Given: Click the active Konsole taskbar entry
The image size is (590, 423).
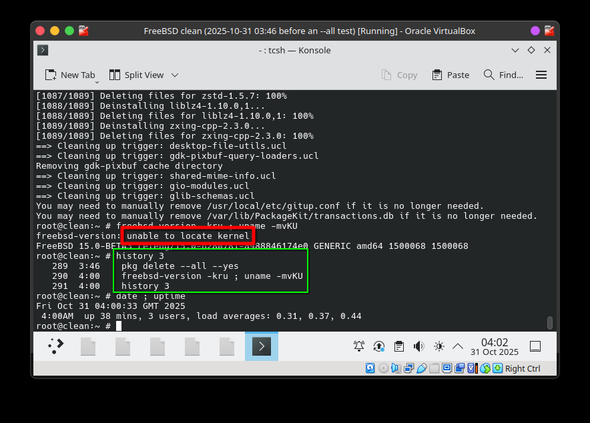Looking at the screenshot, I should (x=261, y=346).
